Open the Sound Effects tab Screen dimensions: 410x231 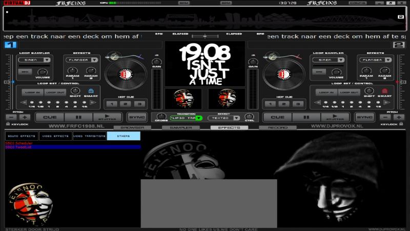tap(22, 136)
